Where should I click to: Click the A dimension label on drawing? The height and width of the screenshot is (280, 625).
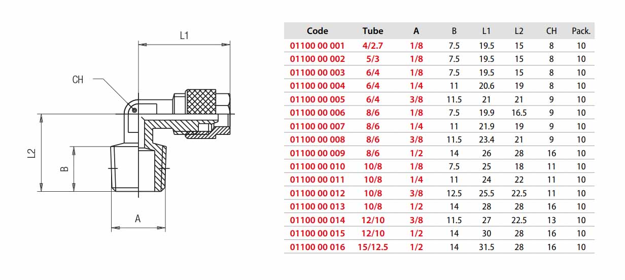click(x=137, y=219)
